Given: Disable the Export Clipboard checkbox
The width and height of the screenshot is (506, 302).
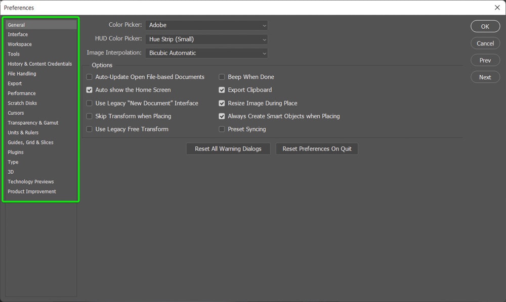Looking at the screenshot, I should [222, 90].
